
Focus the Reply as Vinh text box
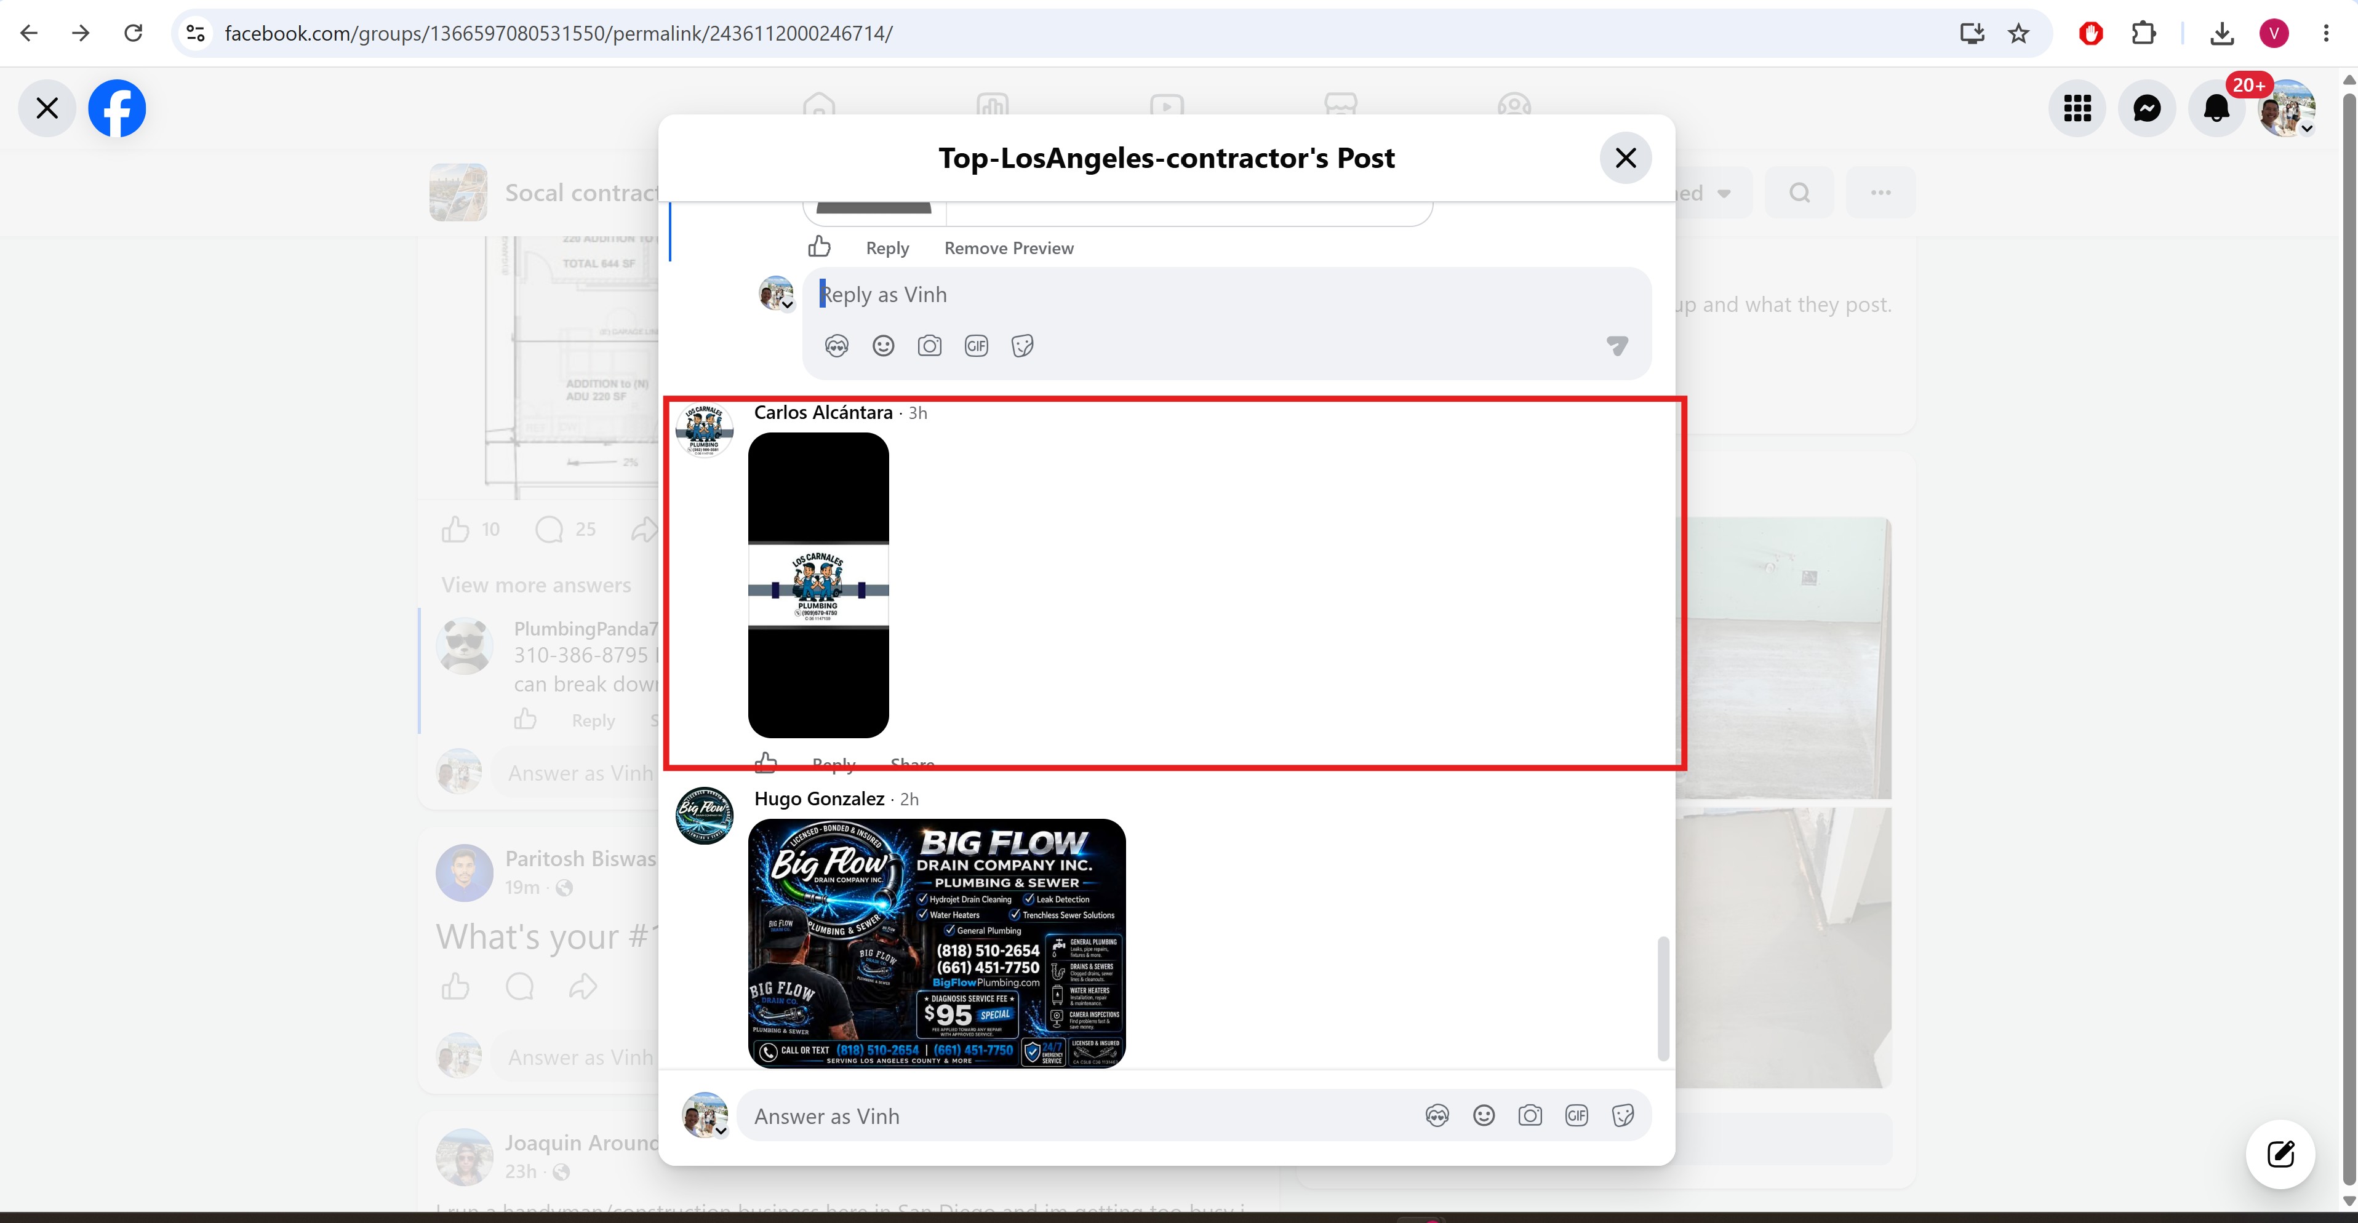(x=1226, y=295)
